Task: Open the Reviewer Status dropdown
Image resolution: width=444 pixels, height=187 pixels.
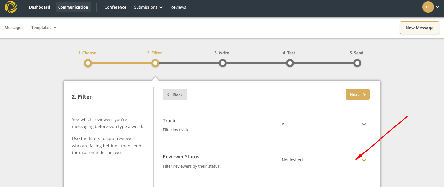Action: pos(323,160)
